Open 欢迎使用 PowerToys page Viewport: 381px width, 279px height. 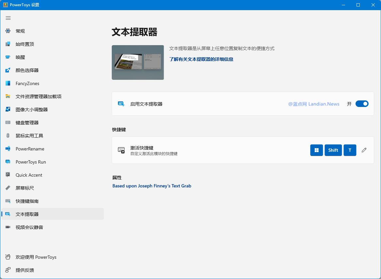(x=53, y=257)
